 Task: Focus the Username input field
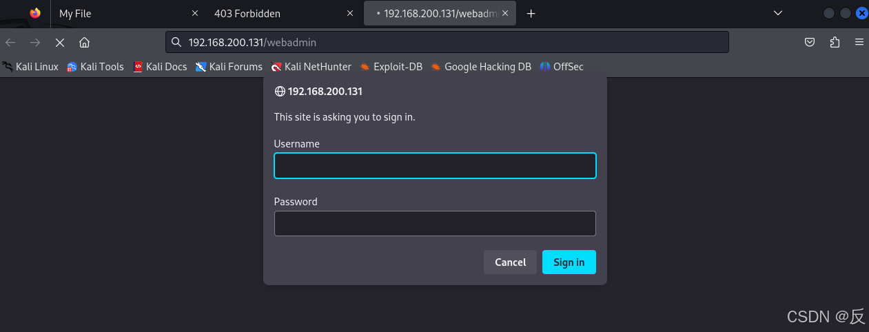point(435,166)
